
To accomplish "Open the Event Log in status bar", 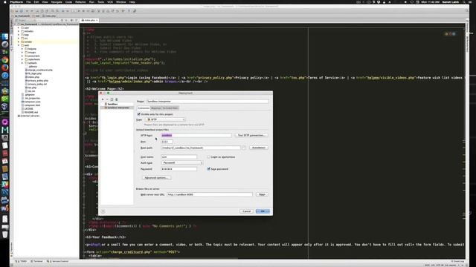I will tap(458, 261).
